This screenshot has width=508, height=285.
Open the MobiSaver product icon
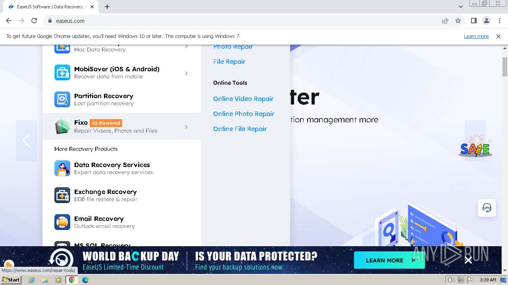point(62,72)
